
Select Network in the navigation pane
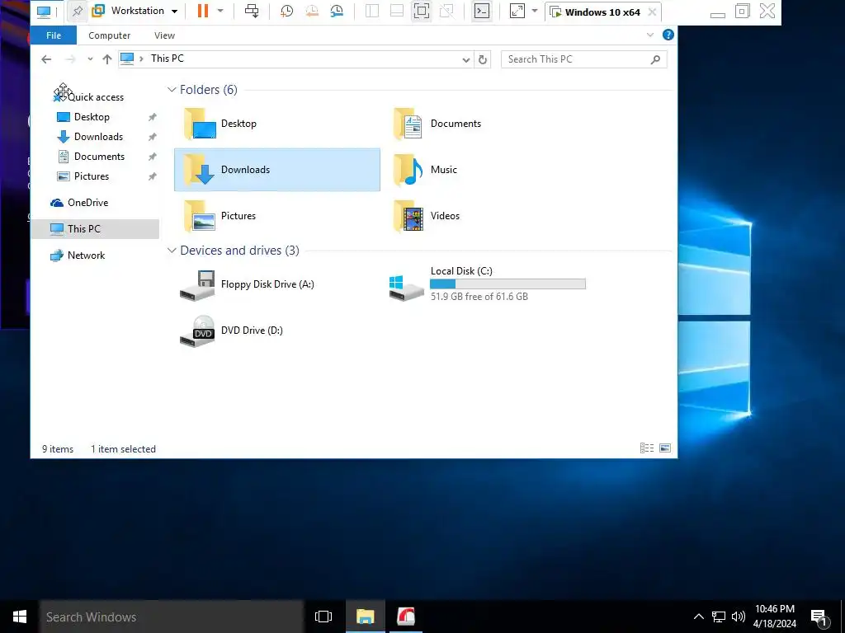pos(78,256)
